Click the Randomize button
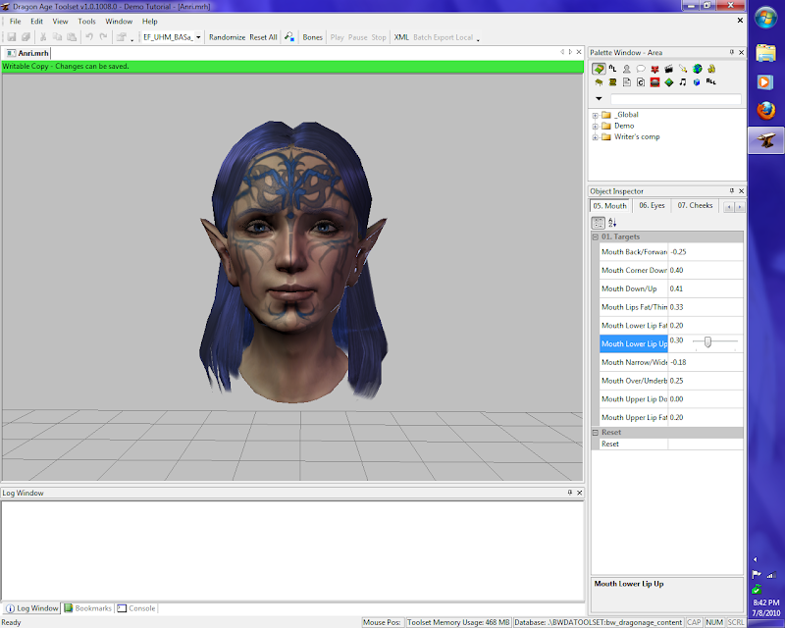785x628 pixels. 227,37
